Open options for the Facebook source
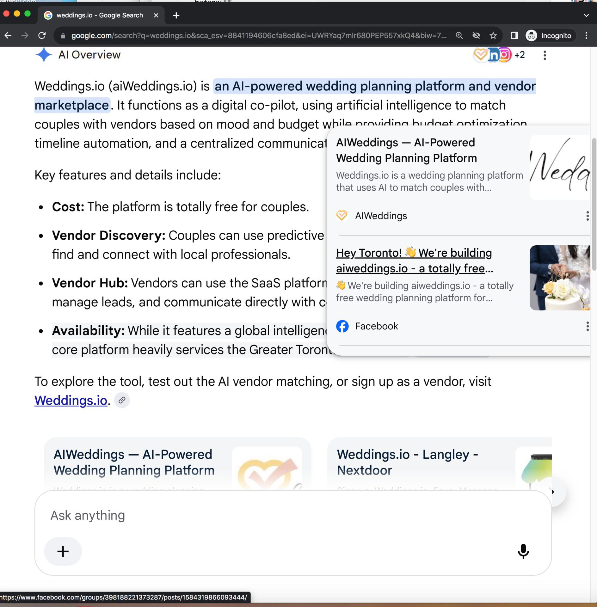Image resolution: width=597 pixels, height=607 pixels. tap(587, 326)
